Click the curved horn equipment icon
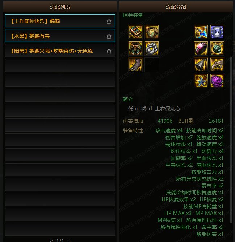The height and width of the screenshot is (242, 235). (217, 65)
